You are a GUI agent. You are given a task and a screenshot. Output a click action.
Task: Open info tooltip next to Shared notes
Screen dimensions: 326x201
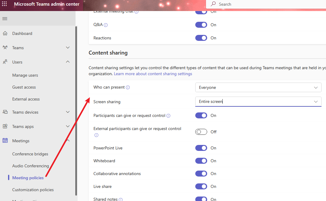pyautogui.click(x=121, y=199)
